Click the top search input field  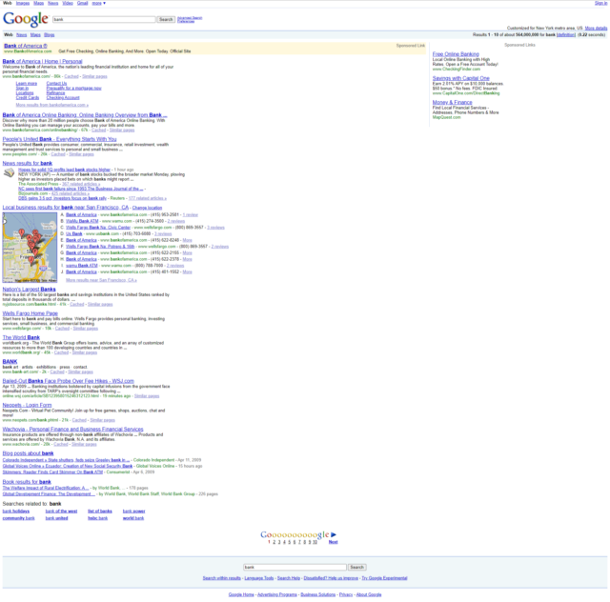pos(104,19)
